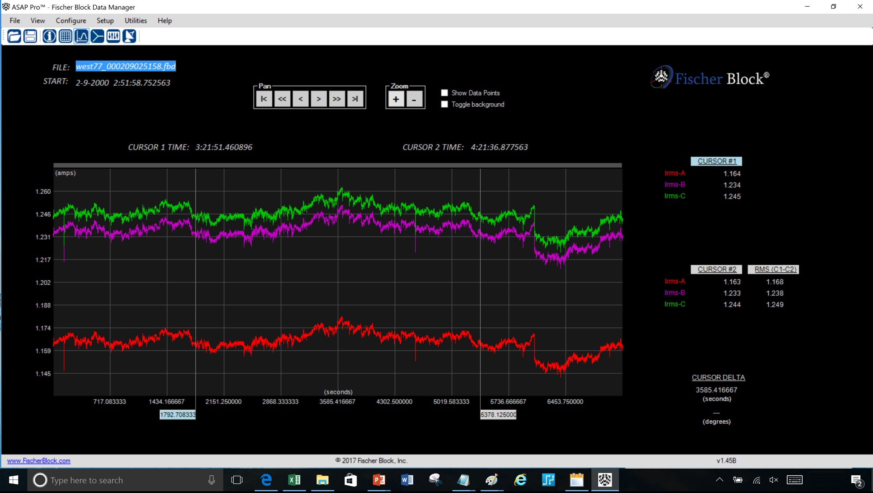Open the phasor diagram toolbar icon

tap(97, 36)
